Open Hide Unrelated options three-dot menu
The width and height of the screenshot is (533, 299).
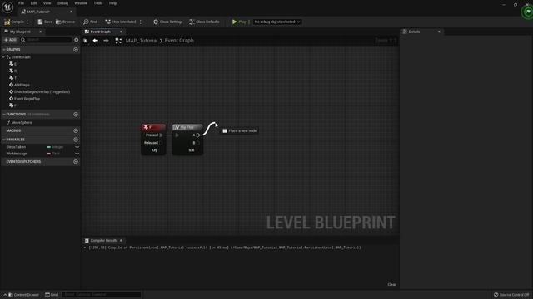[141, 22]
